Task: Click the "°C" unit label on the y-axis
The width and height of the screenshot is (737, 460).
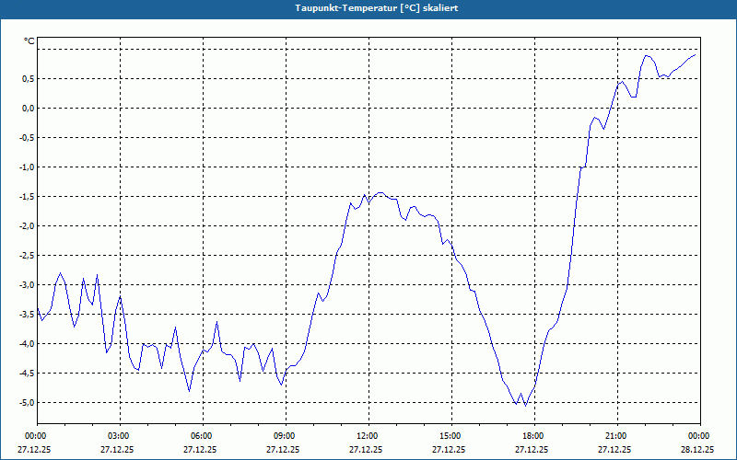Action: (29, 41)
